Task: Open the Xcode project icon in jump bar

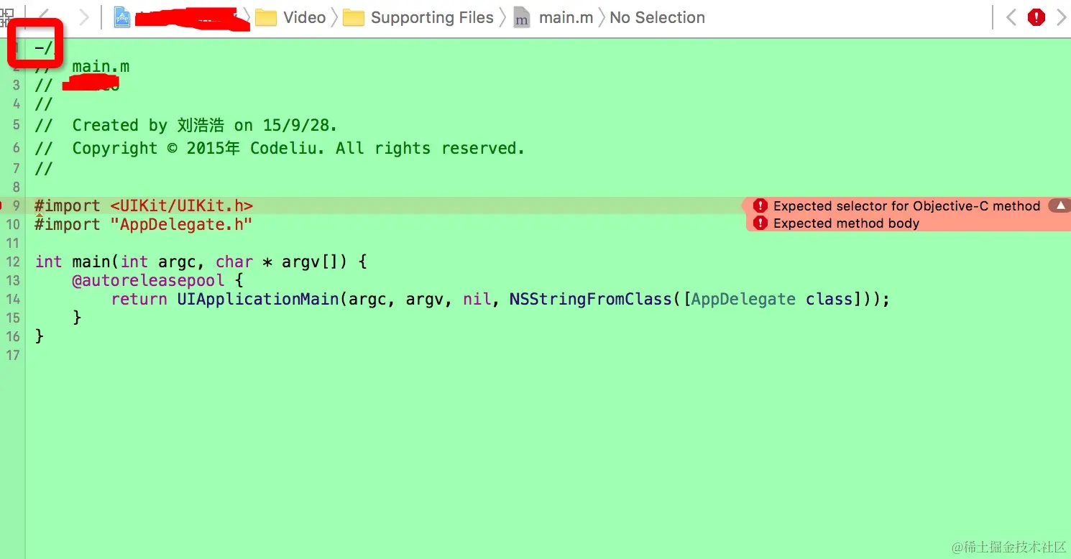Action: tap(122, 17)
